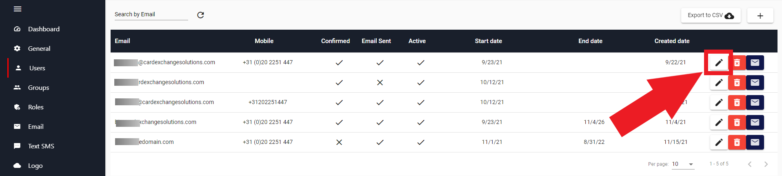Select Roles in the sidebar
The width and height of the screenshot is (782, 176).
coord(36,107)
